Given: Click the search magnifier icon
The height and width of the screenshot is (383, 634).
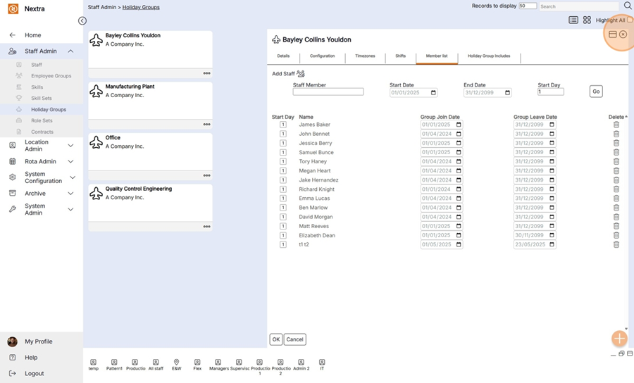Looking at the screenshot, I should tap(628, 6).
